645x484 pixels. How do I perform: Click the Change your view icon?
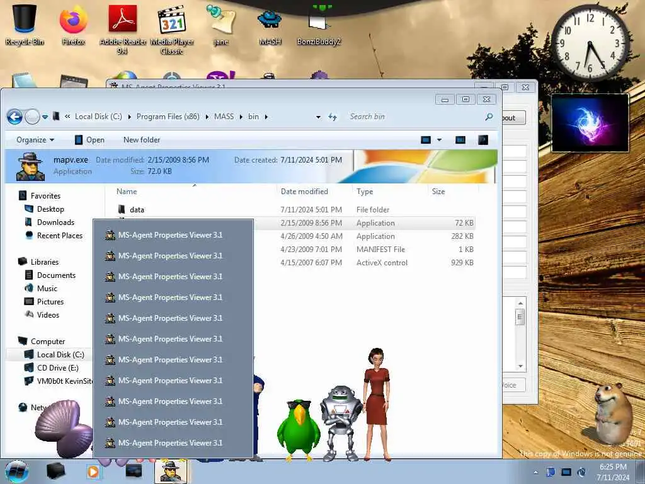(x=426, y=140)
